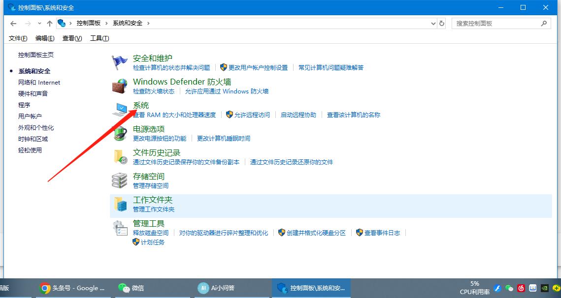Select the System monitor icon with arrow
561x298 pixels.
pyautogui.click(x=121, y=109)
